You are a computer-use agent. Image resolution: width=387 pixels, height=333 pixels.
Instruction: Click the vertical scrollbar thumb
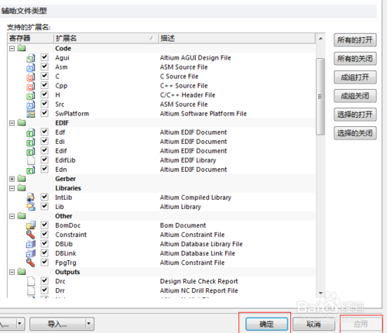320,96
